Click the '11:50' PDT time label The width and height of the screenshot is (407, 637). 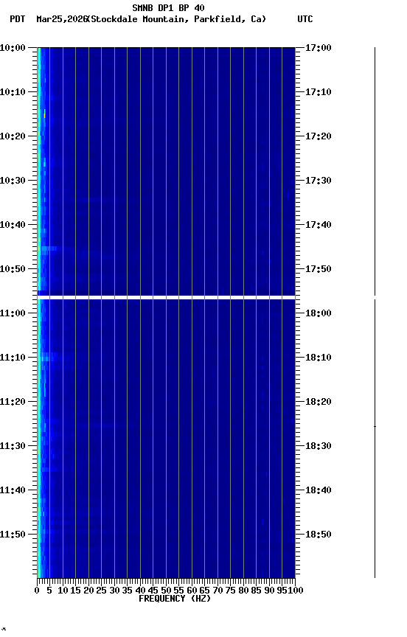[13, 535]
